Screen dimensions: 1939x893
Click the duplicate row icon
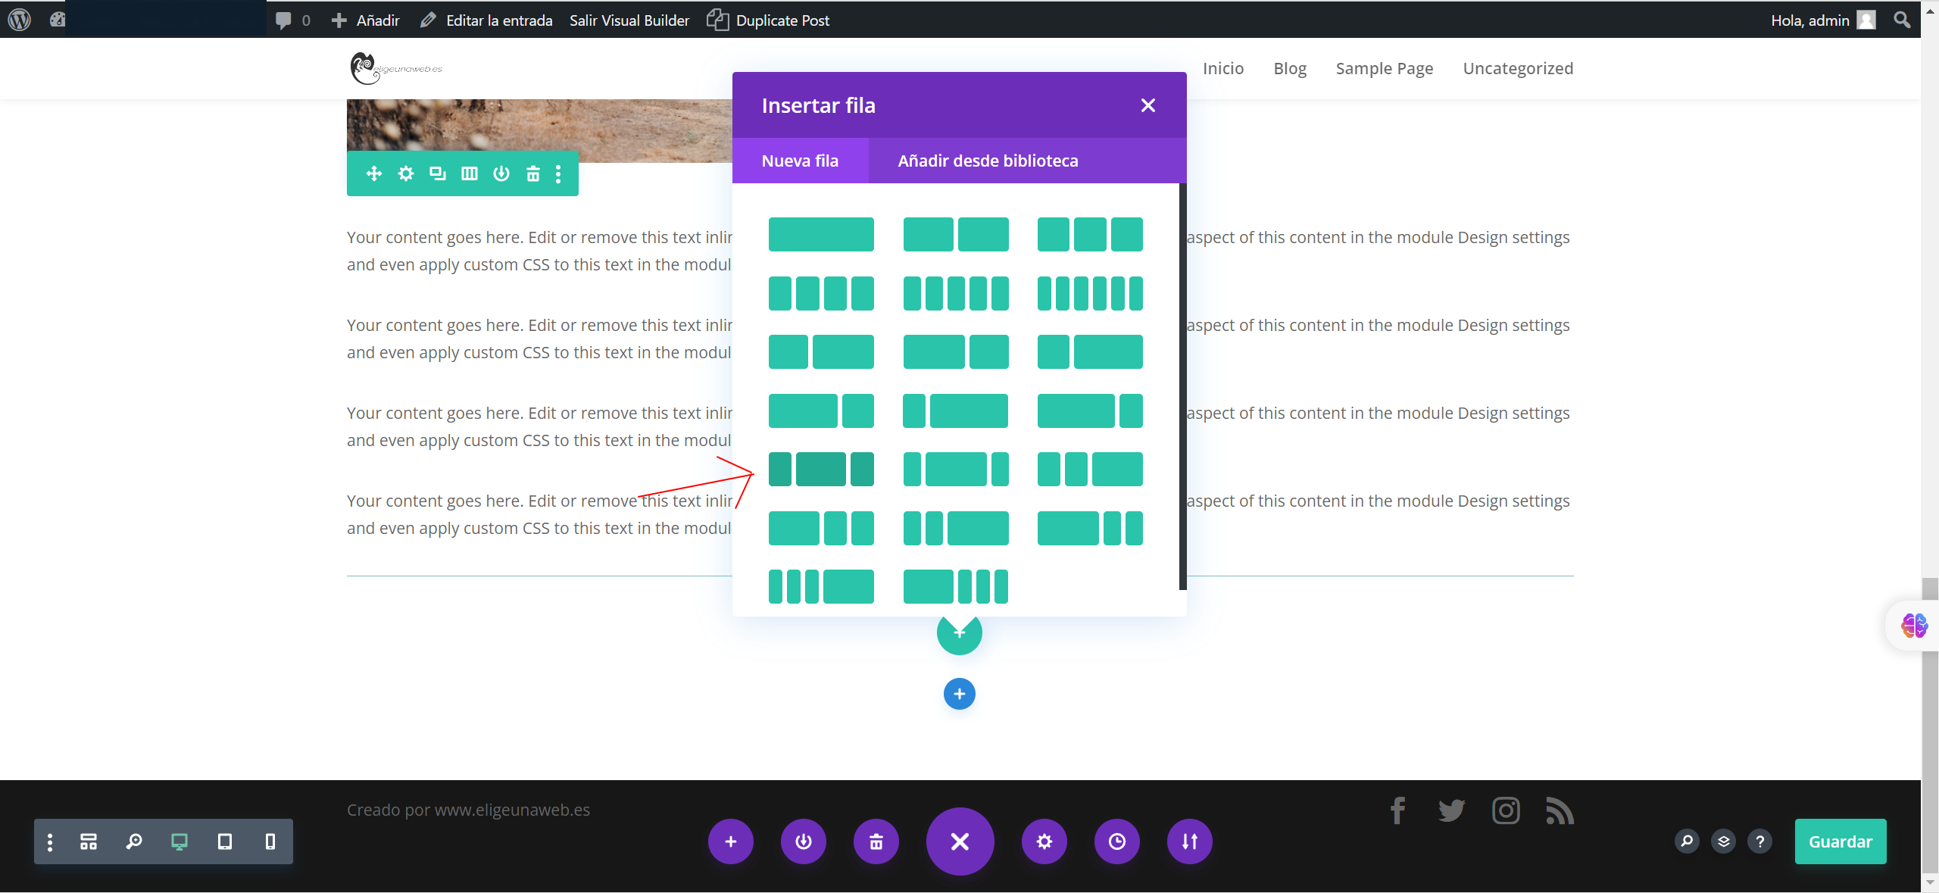pos(437,173)
